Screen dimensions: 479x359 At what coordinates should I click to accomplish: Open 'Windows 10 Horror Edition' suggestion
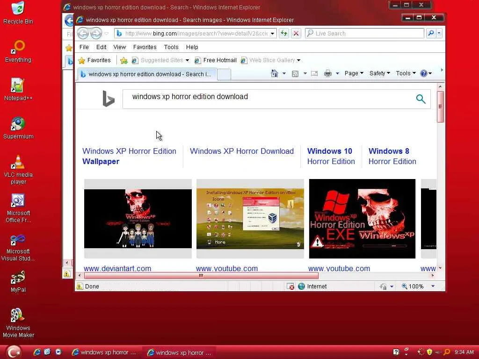click(331, 156)
